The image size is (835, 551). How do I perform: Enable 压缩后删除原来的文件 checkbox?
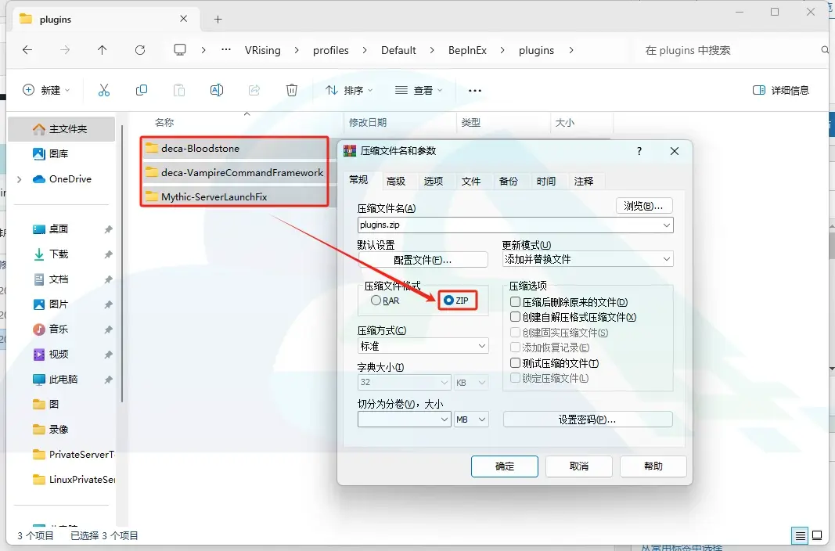(516, 302)
